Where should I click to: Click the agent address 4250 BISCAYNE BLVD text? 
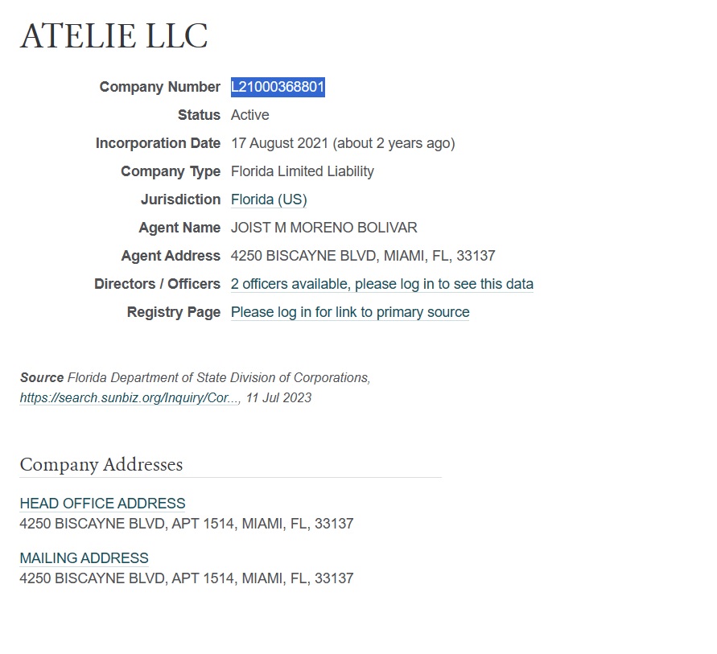pyautogui.click(x=363, y=256)
